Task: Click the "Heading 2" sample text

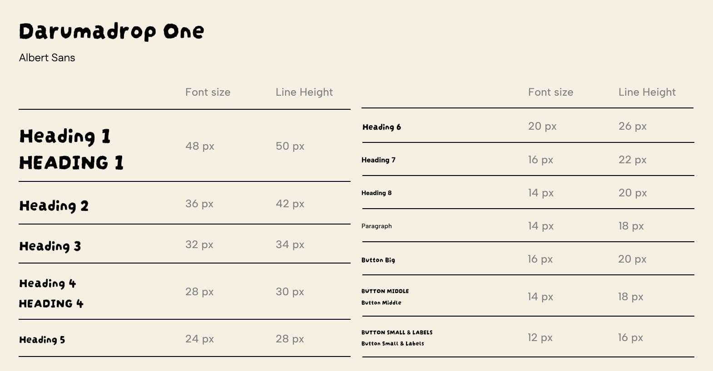Action: (x=54, y=206)
